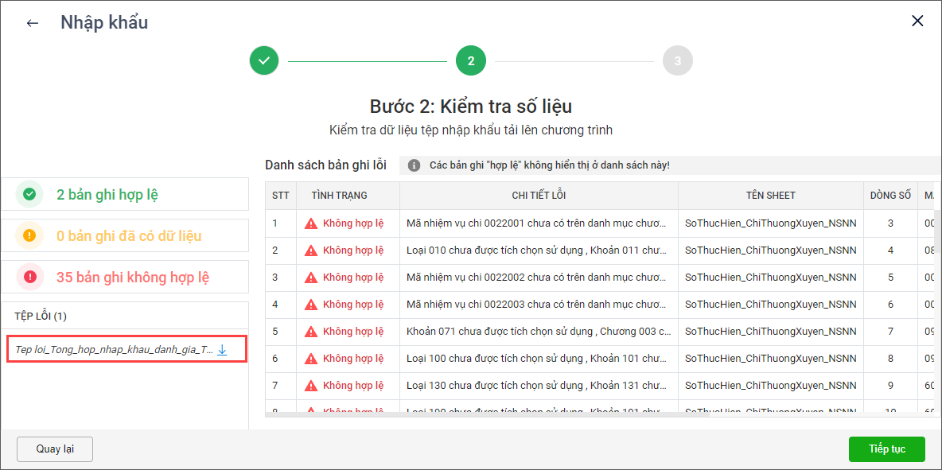Viewport: 942px width, 470px height.
Task: Click the Quay lại button
Action: [55, 449]
